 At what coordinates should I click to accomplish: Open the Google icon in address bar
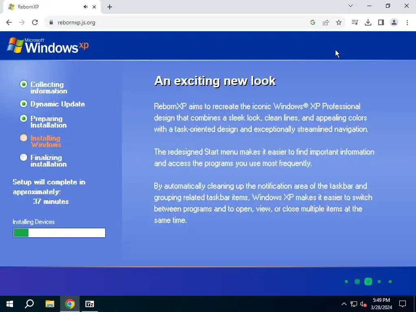313,22
